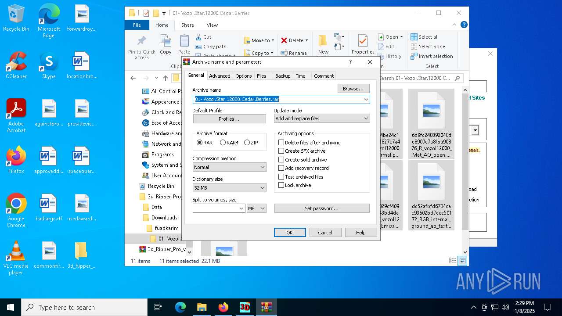Click Pin to Quick access icon
Screen dimensions: 562x316
[141, 48]
